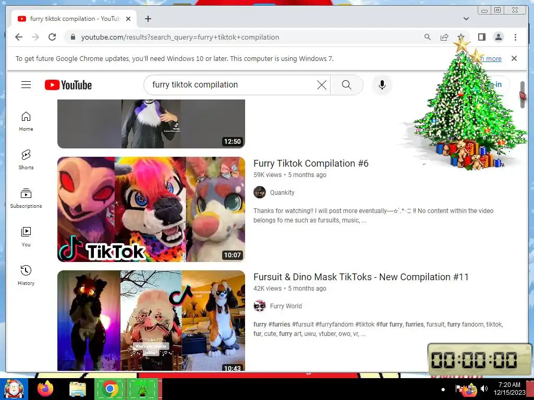Click the YouTube search magnifier button
Screen dimensions: 534x400
click(346, 85)
